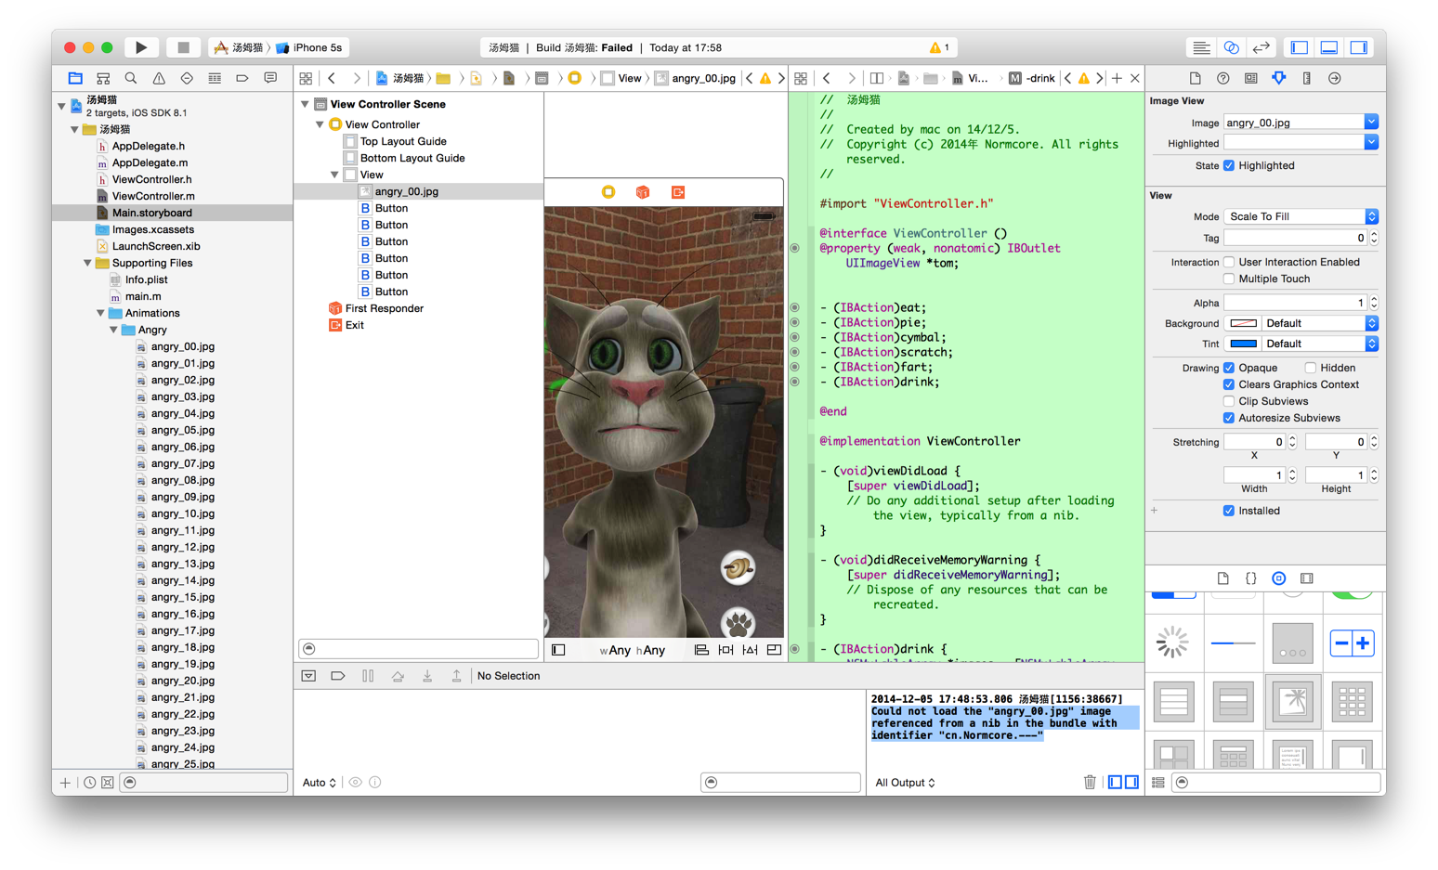The height and width of the screenshot is (870, 1438).
Task: Select First Responder in the outline
Action: click(384, 308)
